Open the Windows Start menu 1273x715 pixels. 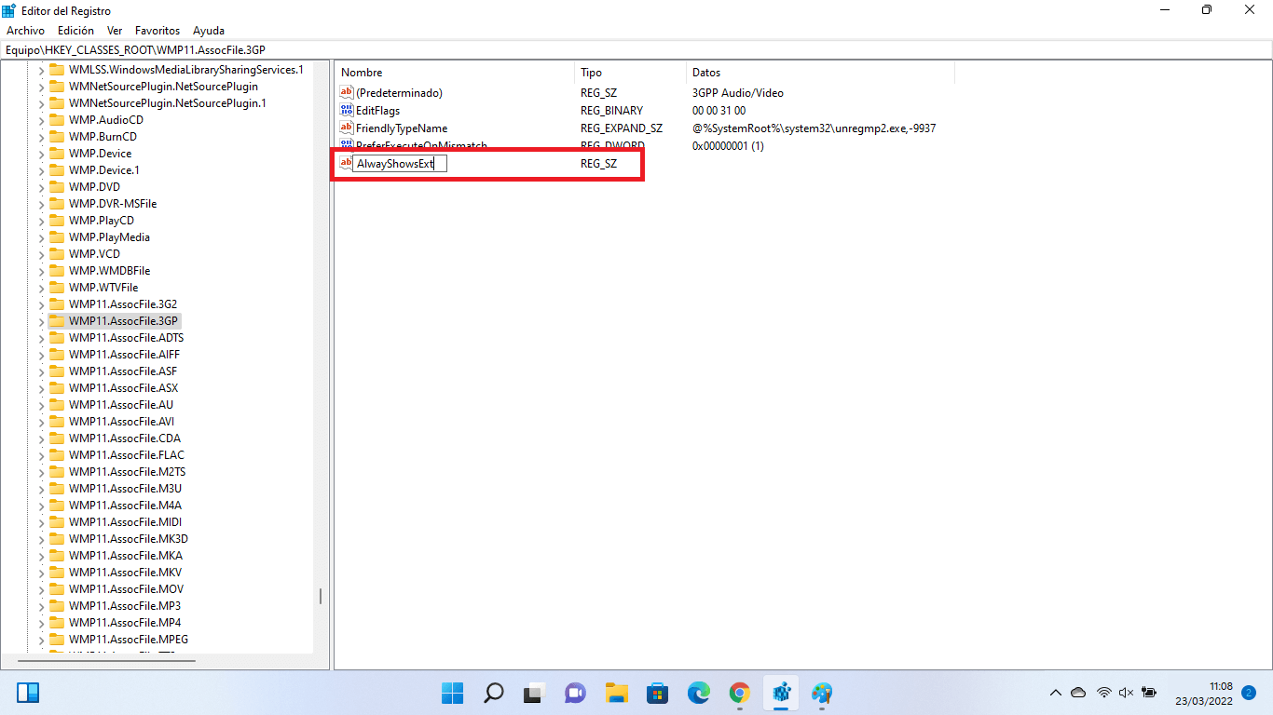[453, 693]
